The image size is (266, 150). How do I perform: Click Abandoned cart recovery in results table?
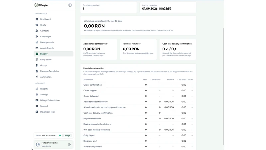coord(95,102)
